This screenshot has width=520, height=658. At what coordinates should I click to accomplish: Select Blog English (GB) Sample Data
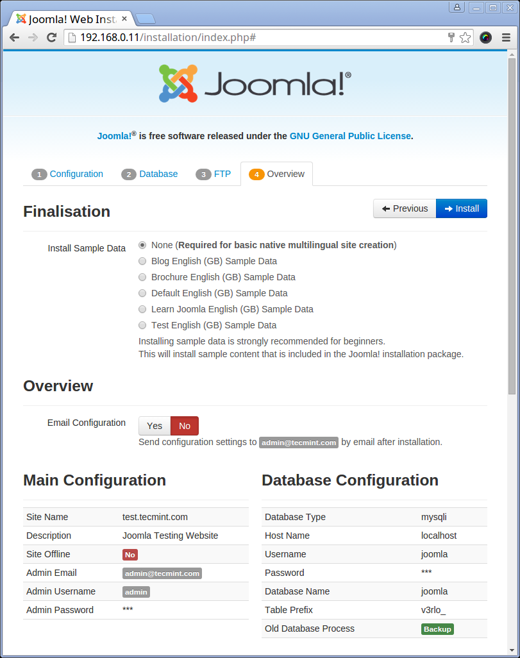[143, 261]
